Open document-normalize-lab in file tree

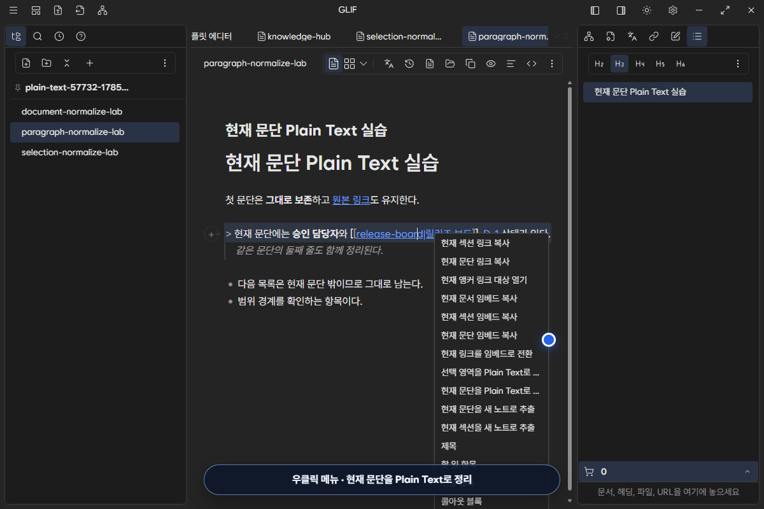(95, 111)
